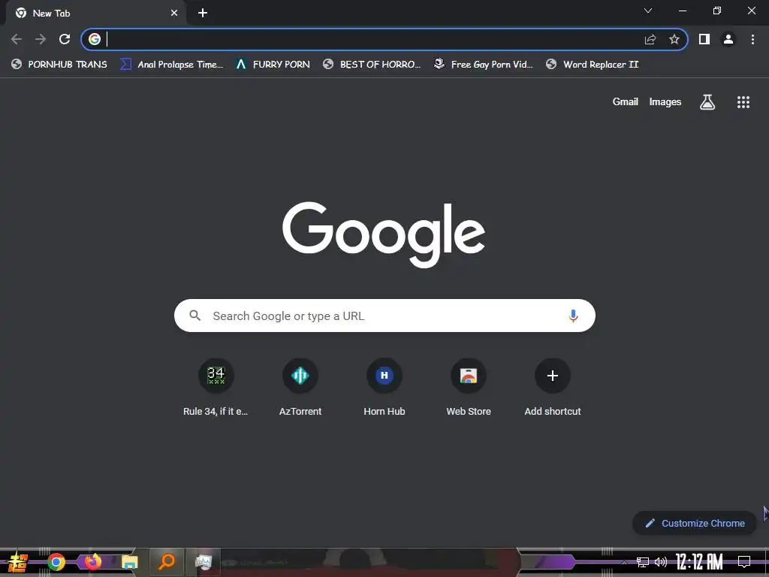Viewport: 769px width, 577px height.
Task: Open the monitor app icon in the taskbar
Action: click(204, 562)
